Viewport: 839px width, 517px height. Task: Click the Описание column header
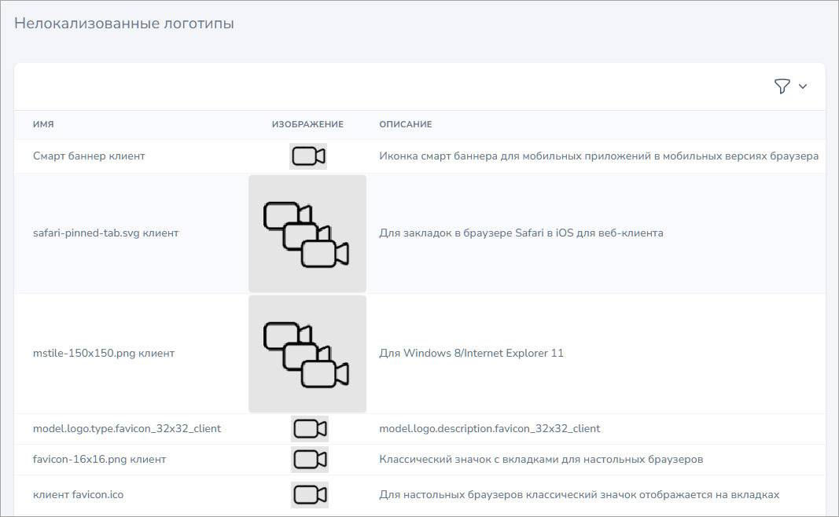coord(405,125)
